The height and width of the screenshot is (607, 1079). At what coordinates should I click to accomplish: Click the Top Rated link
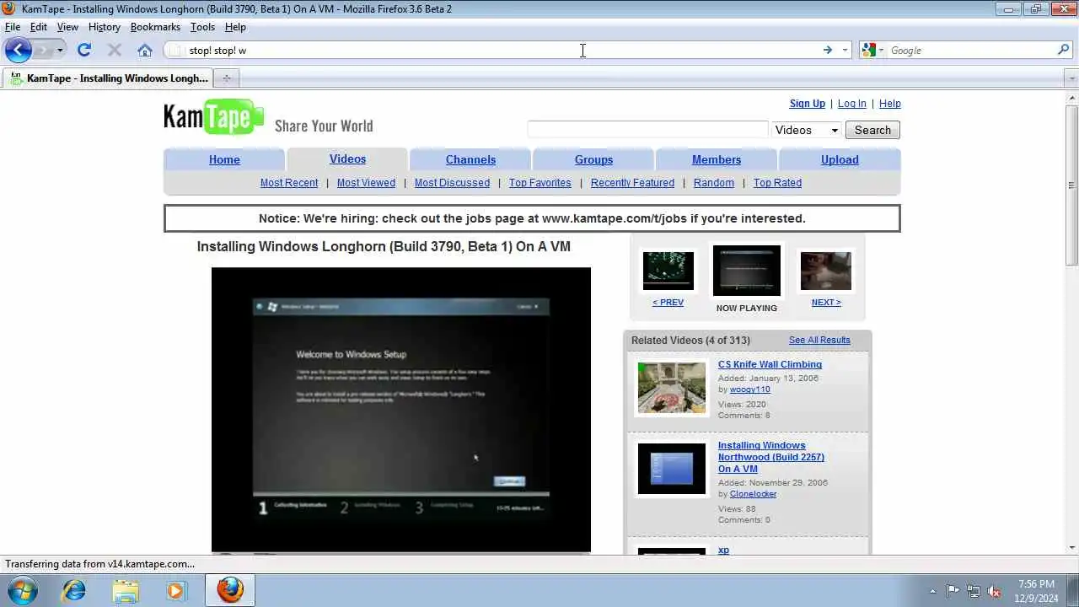(777, 183)
